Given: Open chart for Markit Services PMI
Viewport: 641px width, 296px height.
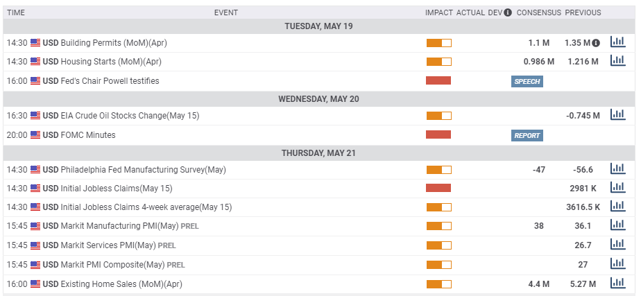Looking at the screenshot, I should (x=617, y=244).
